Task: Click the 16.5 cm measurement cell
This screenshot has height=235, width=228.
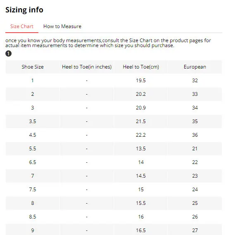Action: point(141,230)
